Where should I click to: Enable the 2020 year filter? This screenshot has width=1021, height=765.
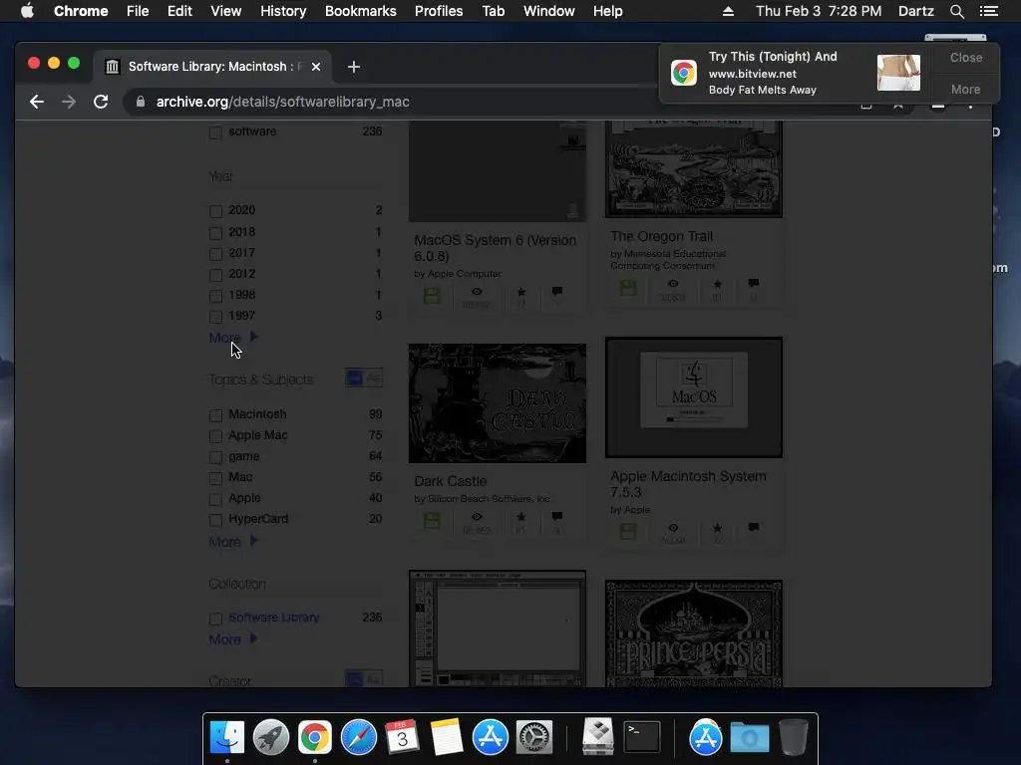click(x=215, y=211)
